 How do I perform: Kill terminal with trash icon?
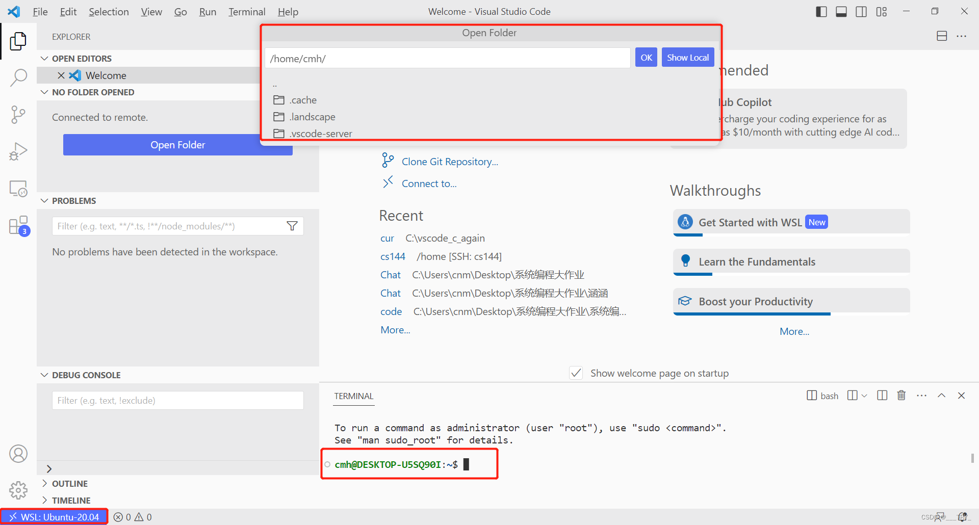[901, 396]
